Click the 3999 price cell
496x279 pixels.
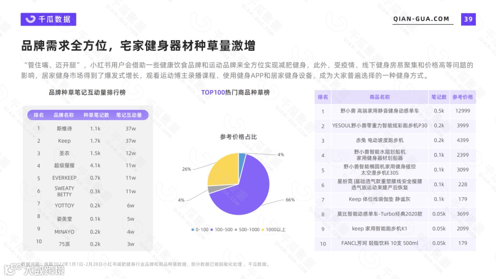[x=462, y=125]
